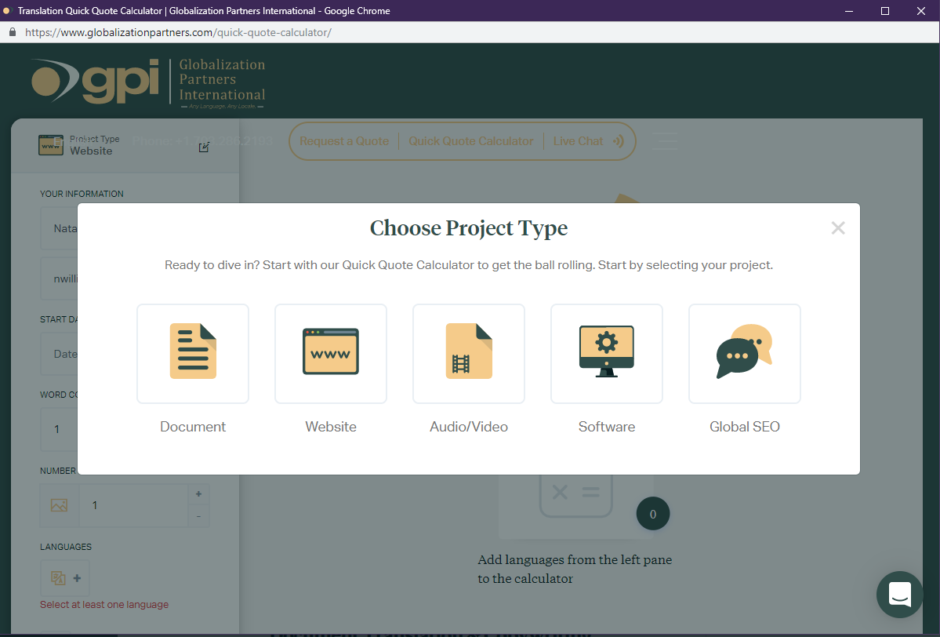Open the chat bubble widget bottom right
The width and height of the screenshot is (940, 637).
pyautogui.click(x=899, y=595)
